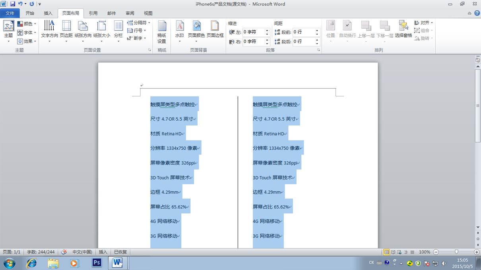Click 已恢复 recovered status text
The height and width of the screenshot is (270, 481).
[x=120, y=252]
